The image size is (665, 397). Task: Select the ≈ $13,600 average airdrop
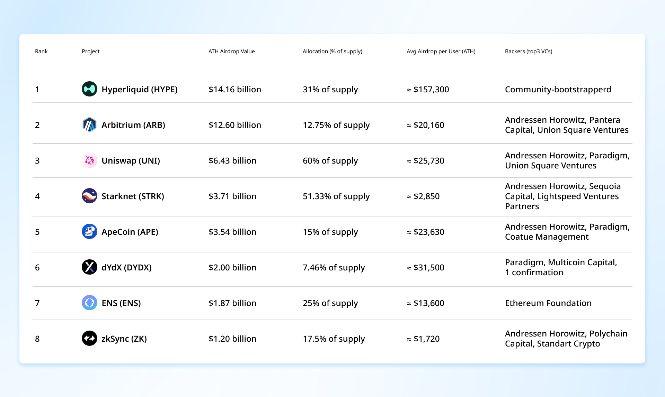click(x=425, y=303)
